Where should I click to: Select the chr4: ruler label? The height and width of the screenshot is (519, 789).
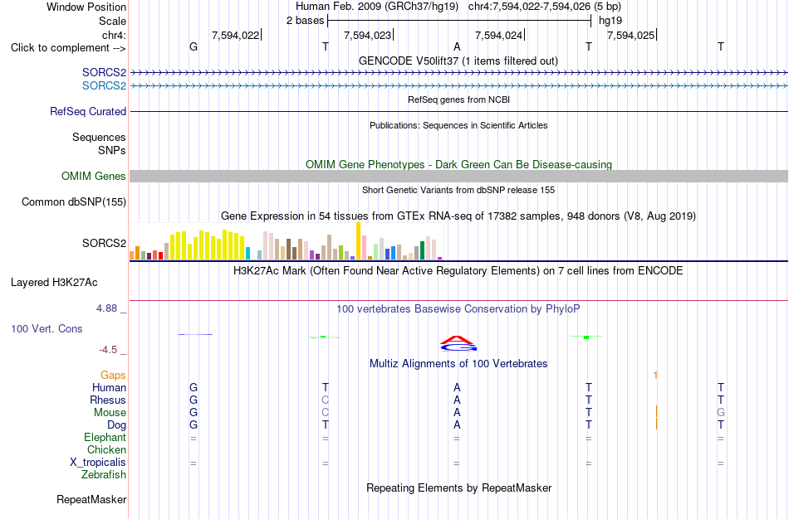[114, 35]
